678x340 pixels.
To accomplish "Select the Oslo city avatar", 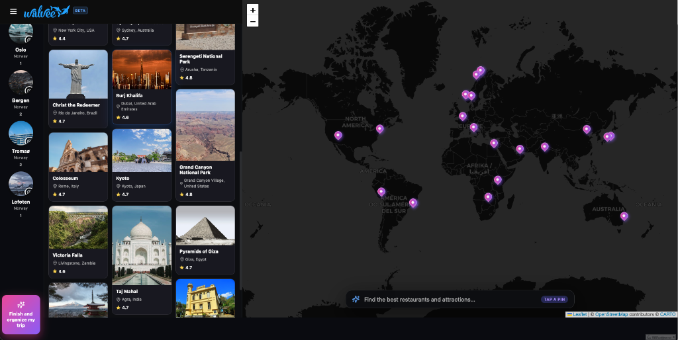I will (21, 32).
